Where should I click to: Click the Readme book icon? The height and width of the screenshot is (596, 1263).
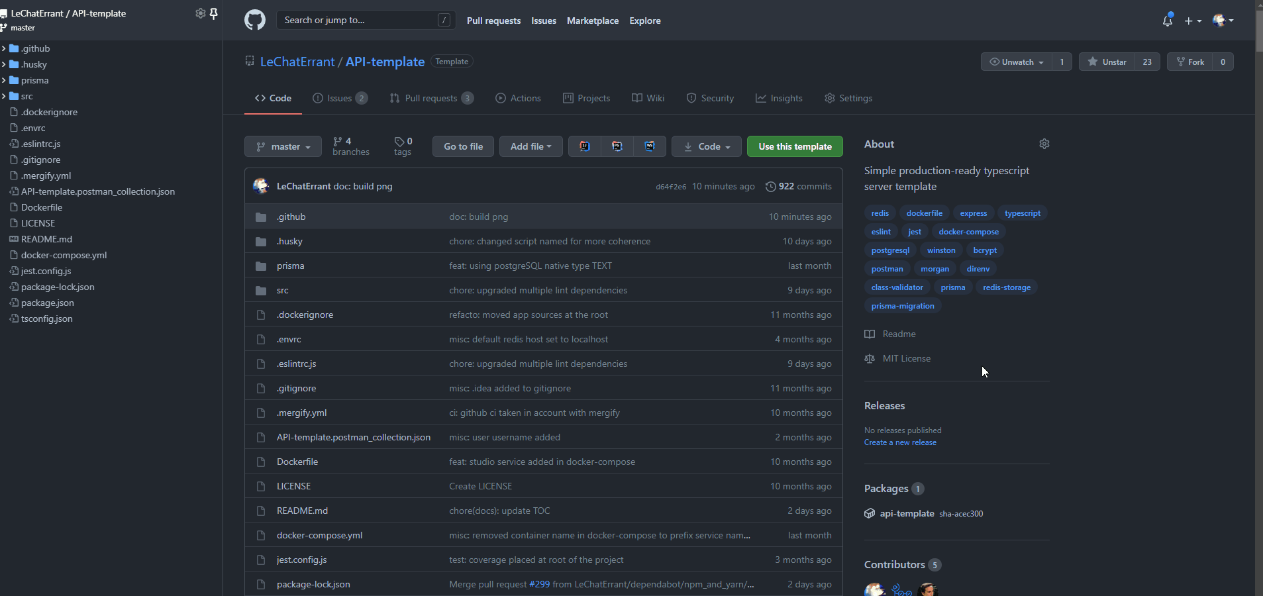click(x=870, y=334)
